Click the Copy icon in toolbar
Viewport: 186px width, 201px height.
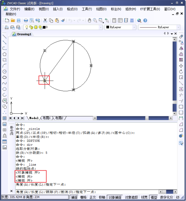pos(51,20)
